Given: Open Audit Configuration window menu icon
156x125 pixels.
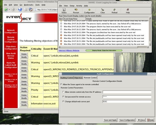Looking at the screenshot, I should click(x=60, y=74).
